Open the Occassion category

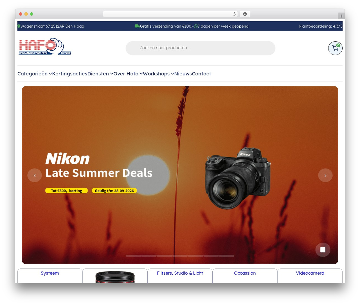[x=245, y=273]
